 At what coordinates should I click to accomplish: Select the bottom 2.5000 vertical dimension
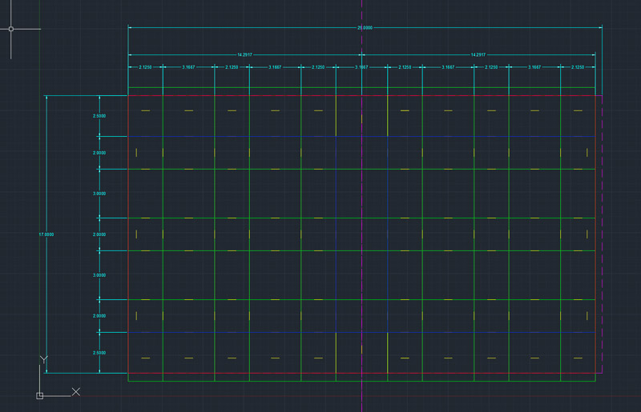99,353
